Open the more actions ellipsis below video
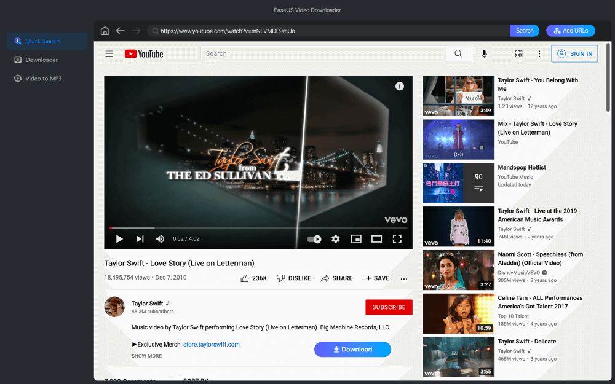Screen dimensions: 615x384 pos(404,278)
